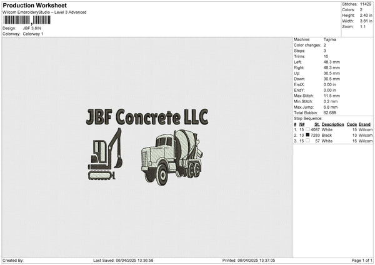Click stitch count '57' in stop row 3
The height and width of the screenshot is (265, 375).
tap(317, 141)
